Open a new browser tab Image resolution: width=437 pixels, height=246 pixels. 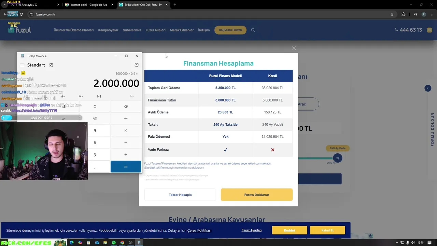click(174, 5)
